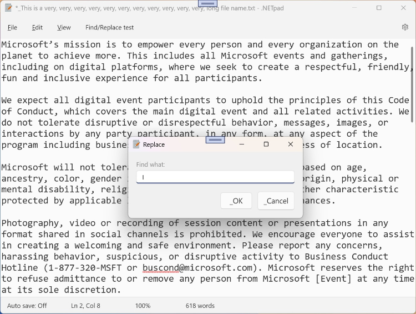Click the Find what label
This screenshot has width=416, height=314.
click(150, 165)
